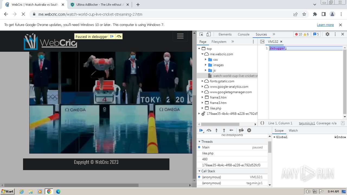Collapse the Call Stack section
This screenshot has height=195, width=347.
coord(199,171)
